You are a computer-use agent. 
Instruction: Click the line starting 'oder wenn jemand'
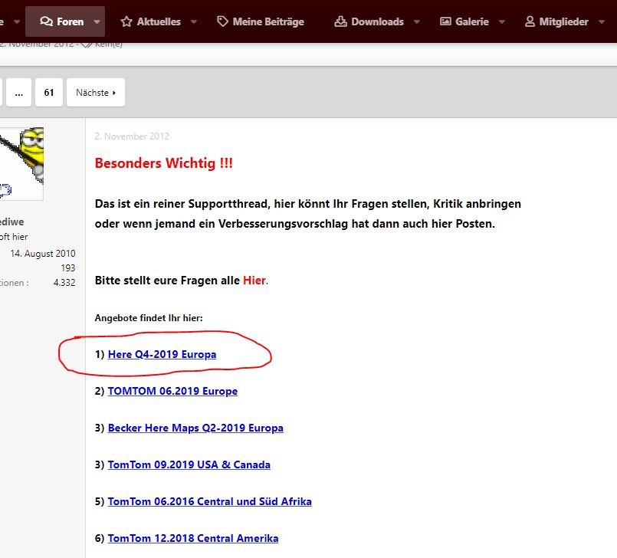(x=295, y=224)
